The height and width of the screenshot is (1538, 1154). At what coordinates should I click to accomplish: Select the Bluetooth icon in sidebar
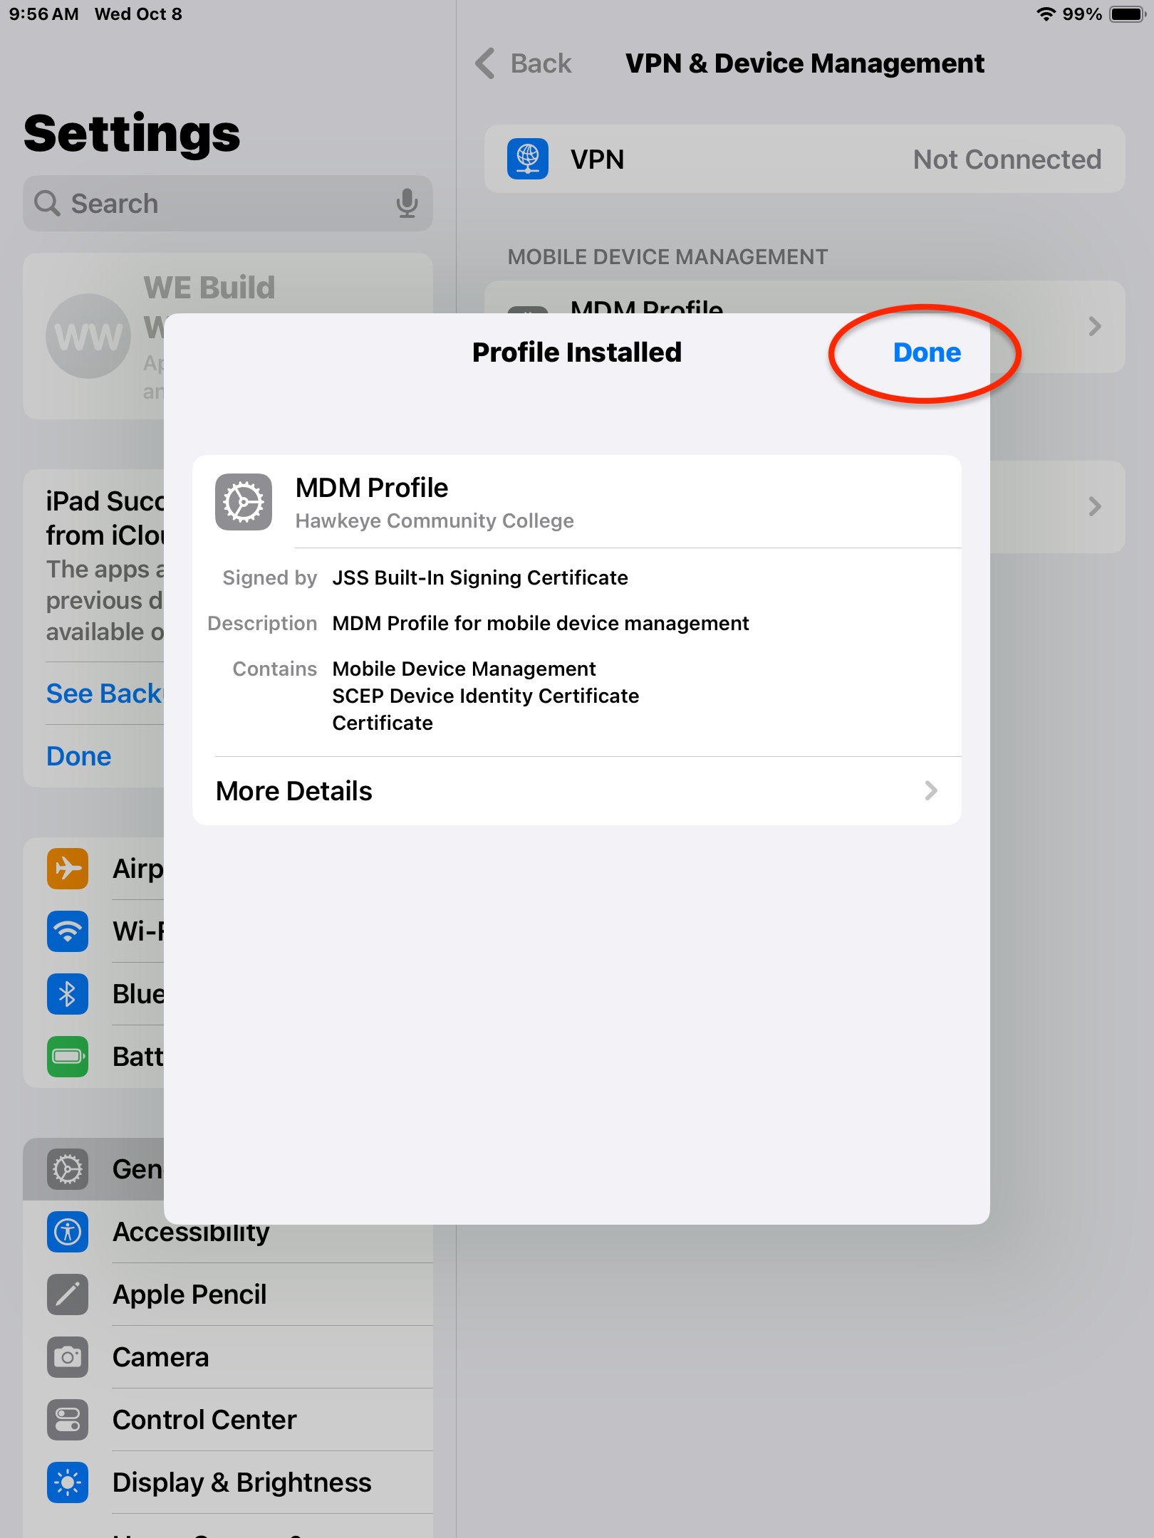[x=68, y=994]
